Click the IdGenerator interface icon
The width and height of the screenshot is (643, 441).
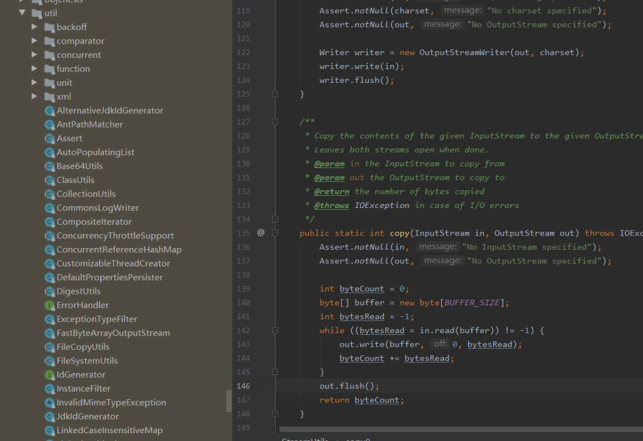pos(49,374)
